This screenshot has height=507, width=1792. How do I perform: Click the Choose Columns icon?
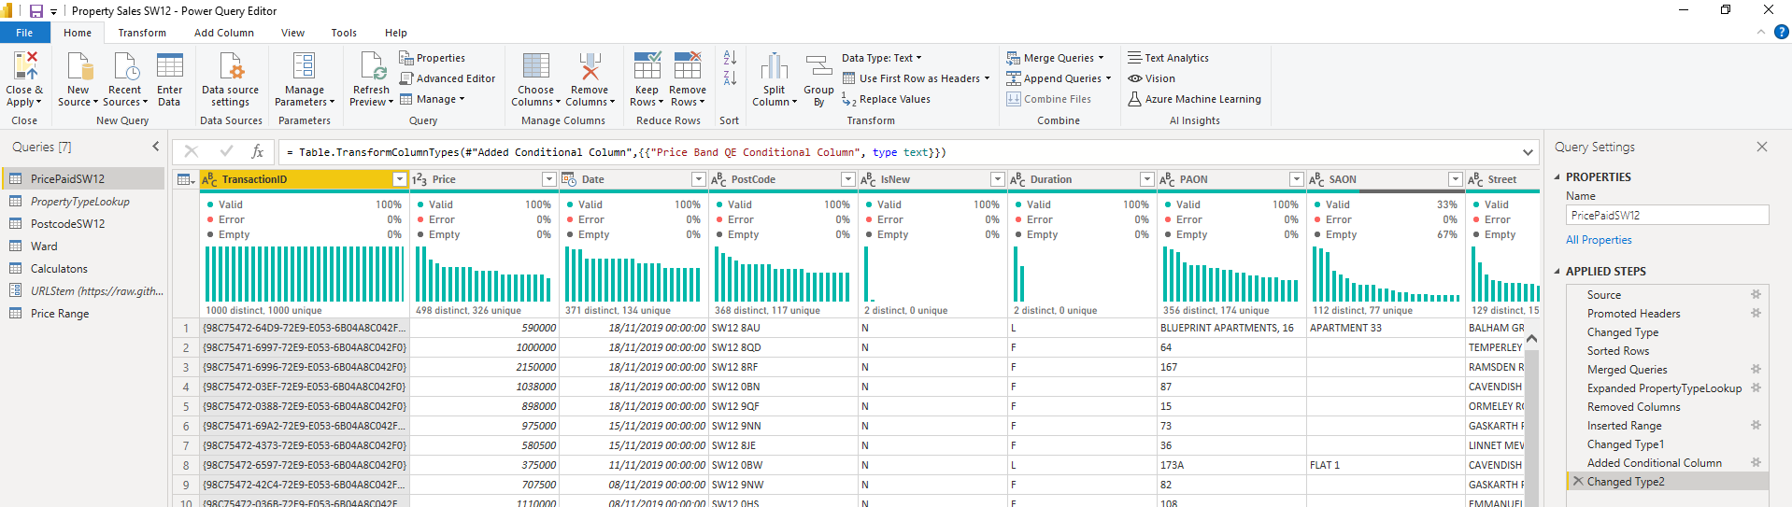(535, 67)
